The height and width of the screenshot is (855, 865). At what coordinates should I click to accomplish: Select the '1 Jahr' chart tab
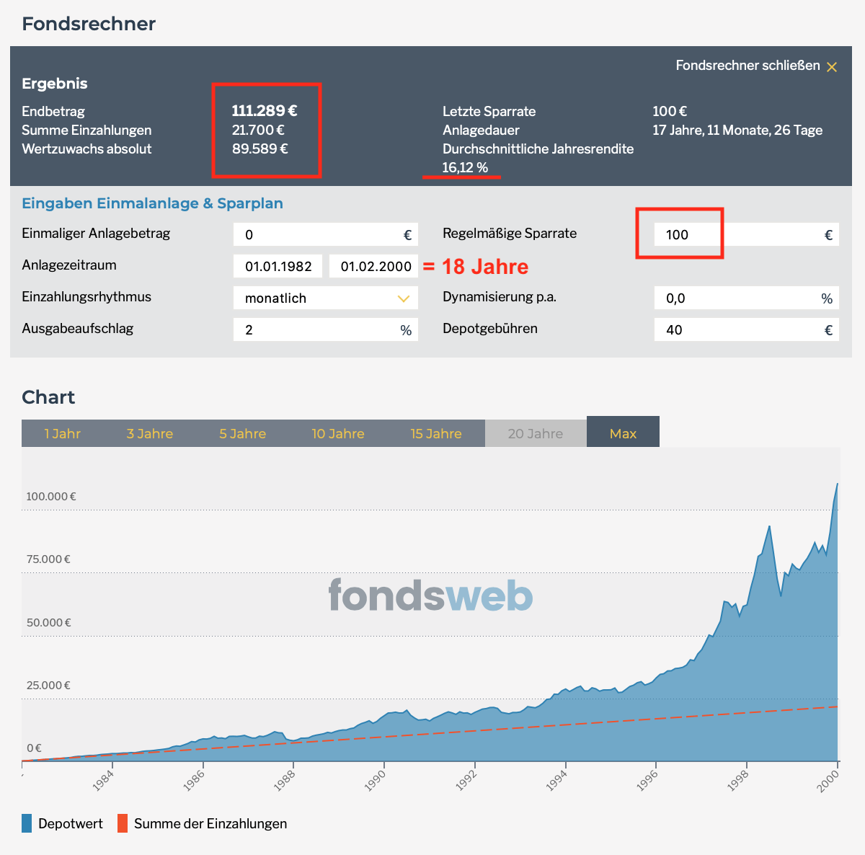coord(63,433)
